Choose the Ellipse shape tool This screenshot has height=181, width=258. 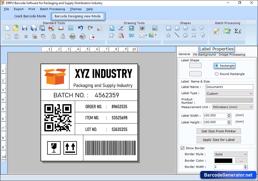coord(185,28)
